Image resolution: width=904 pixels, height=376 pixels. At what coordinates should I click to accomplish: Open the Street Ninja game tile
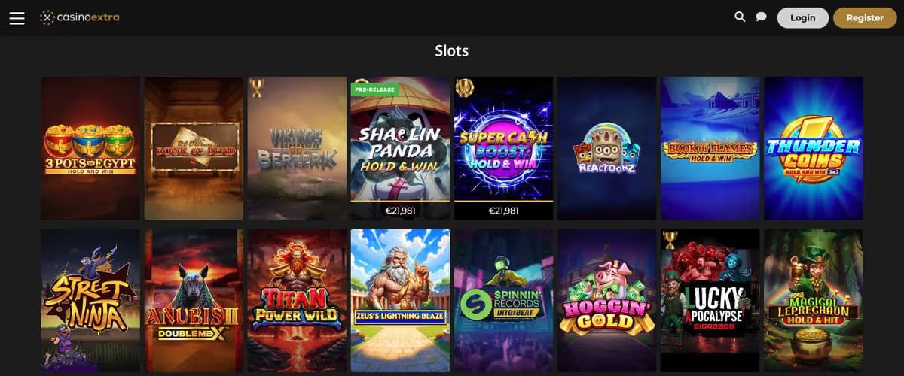(x=90, y=301)
